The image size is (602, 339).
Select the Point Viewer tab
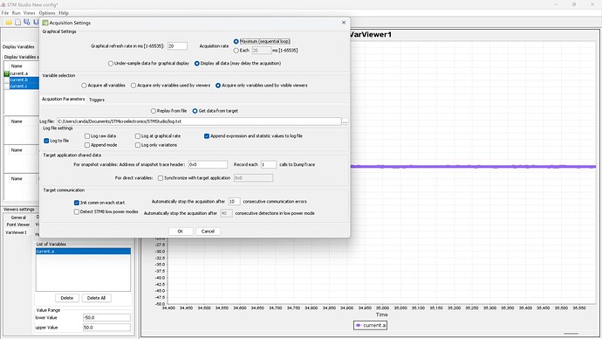18,225
